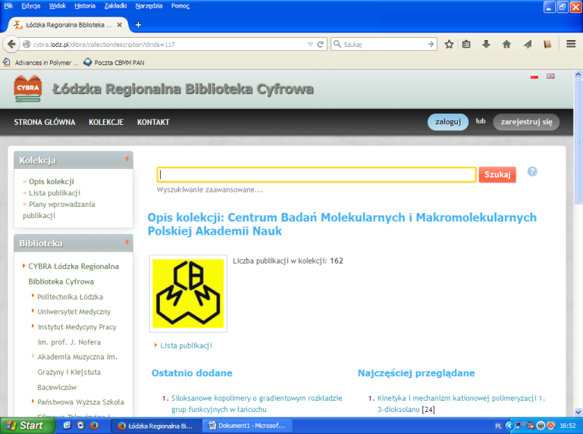583x434 pixels.
Task: Switch language with the Polish flag icon
Action: 534,76
